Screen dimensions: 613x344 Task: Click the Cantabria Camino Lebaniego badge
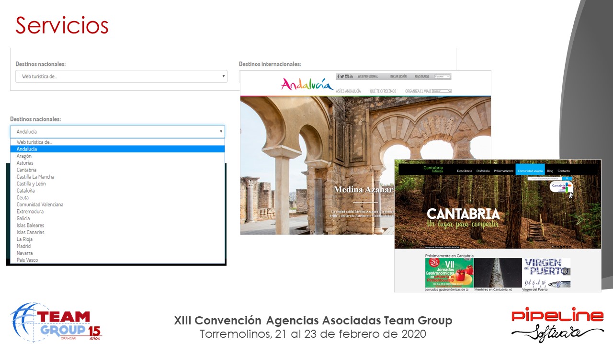(561, 187)
